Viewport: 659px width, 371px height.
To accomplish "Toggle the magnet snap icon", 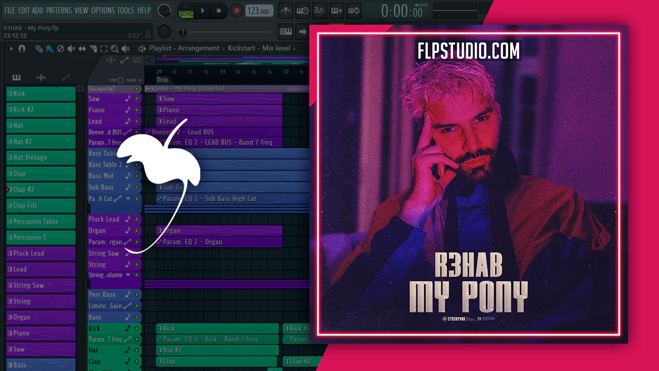I will (x=22, y=48).
